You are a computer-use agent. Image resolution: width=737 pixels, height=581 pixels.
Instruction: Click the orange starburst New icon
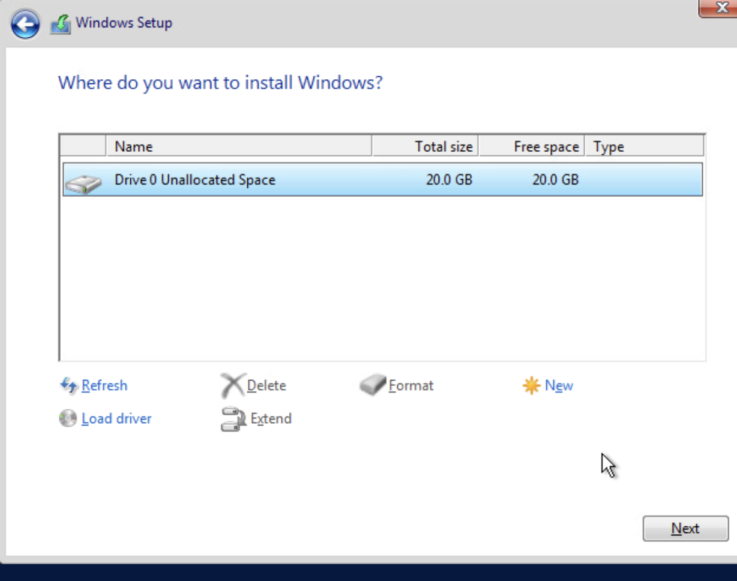(531, 385)
